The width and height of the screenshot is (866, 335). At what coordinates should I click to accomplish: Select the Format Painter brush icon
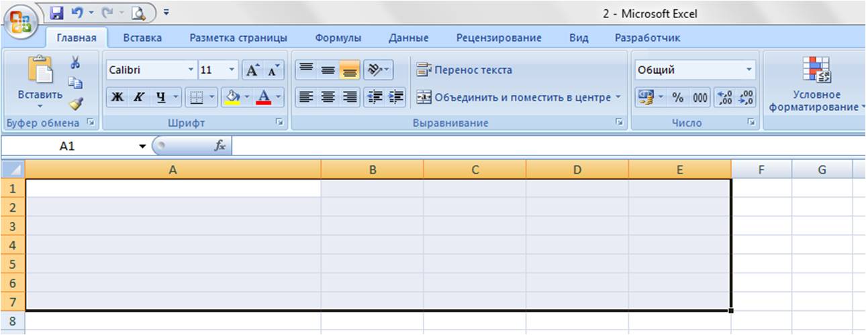76,102
